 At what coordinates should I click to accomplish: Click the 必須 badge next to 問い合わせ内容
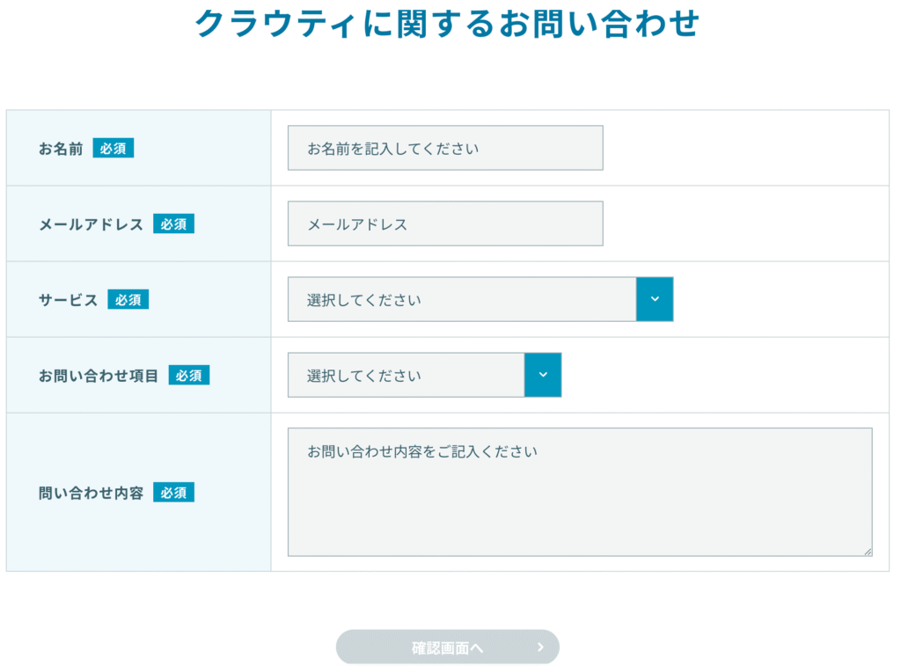click(x=173, y=493)
